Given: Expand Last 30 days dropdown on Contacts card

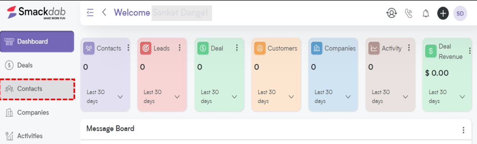Looking at the screenshot, I should [120, 97].
